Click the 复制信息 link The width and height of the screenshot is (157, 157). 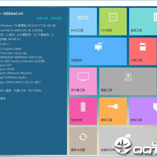(57, 18)
